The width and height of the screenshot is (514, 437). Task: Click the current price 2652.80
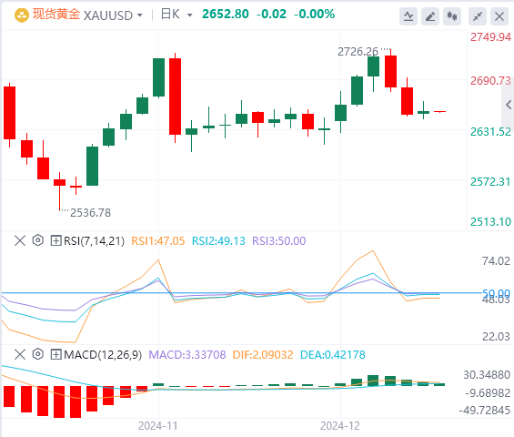click(226, 14)
